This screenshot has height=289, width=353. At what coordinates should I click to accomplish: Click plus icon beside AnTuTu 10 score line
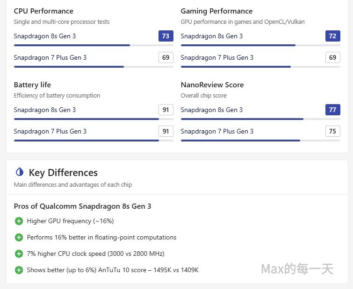(19, 270)
